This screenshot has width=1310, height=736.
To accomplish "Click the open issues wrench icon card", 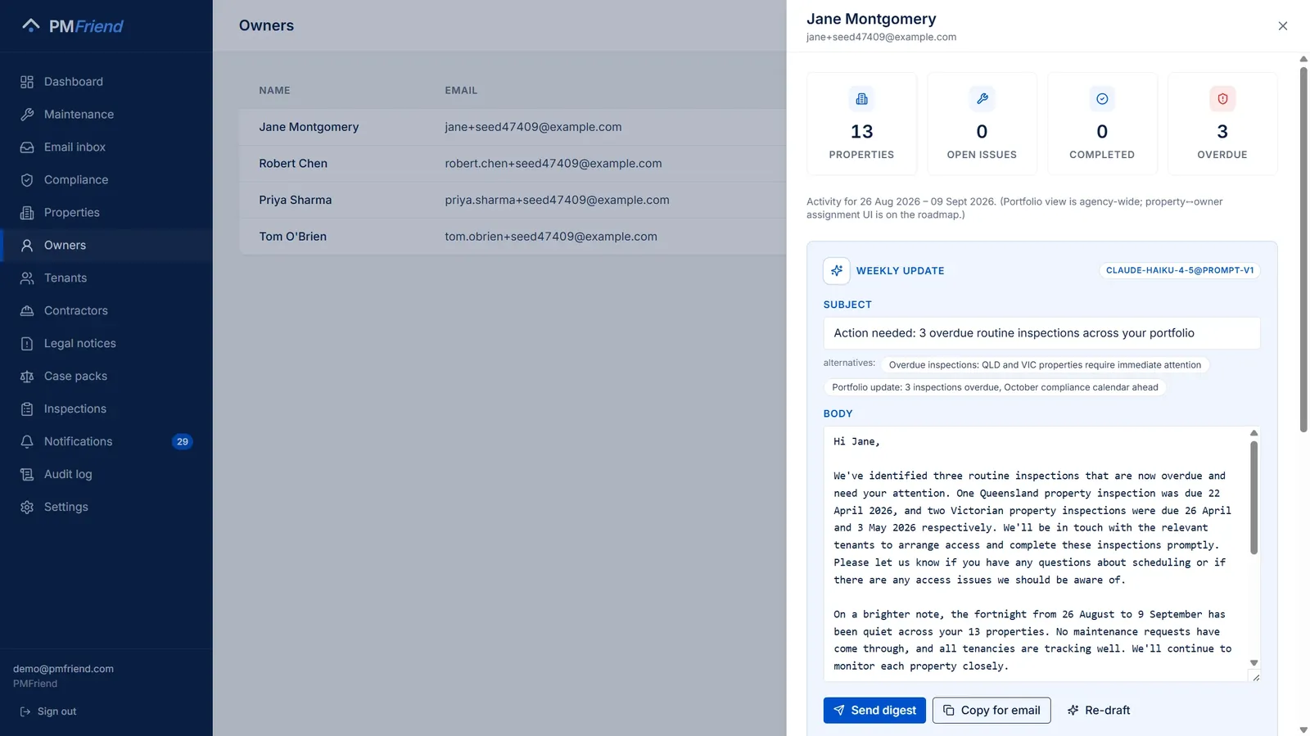I will [x=982, y=124].
